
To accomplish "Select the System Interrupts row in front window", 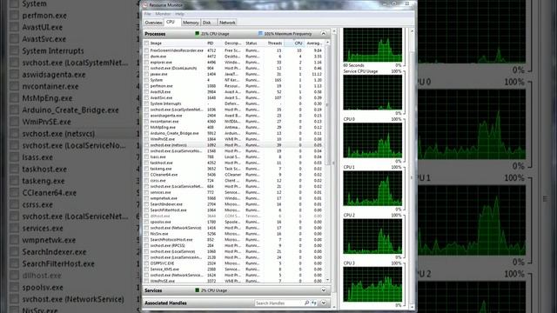I will click(234, 103).
